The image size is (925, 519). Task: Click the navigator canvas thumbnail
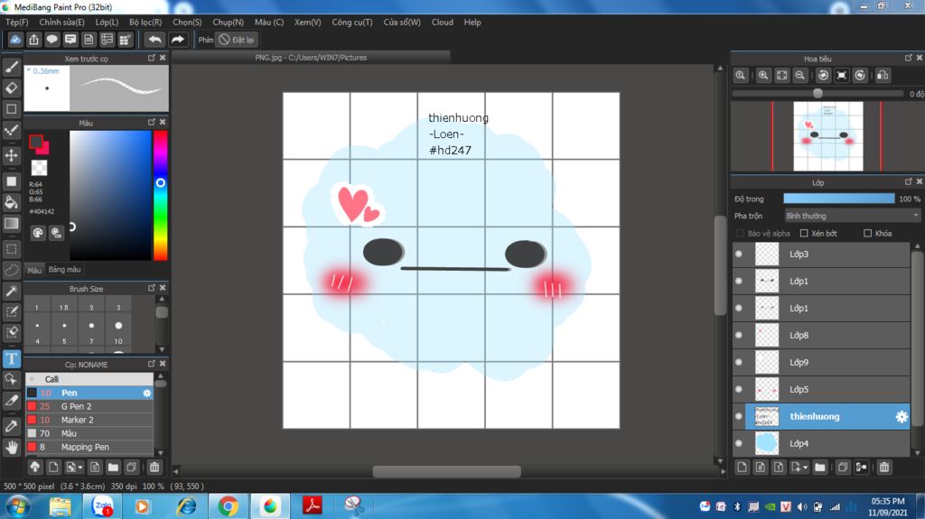827,136
